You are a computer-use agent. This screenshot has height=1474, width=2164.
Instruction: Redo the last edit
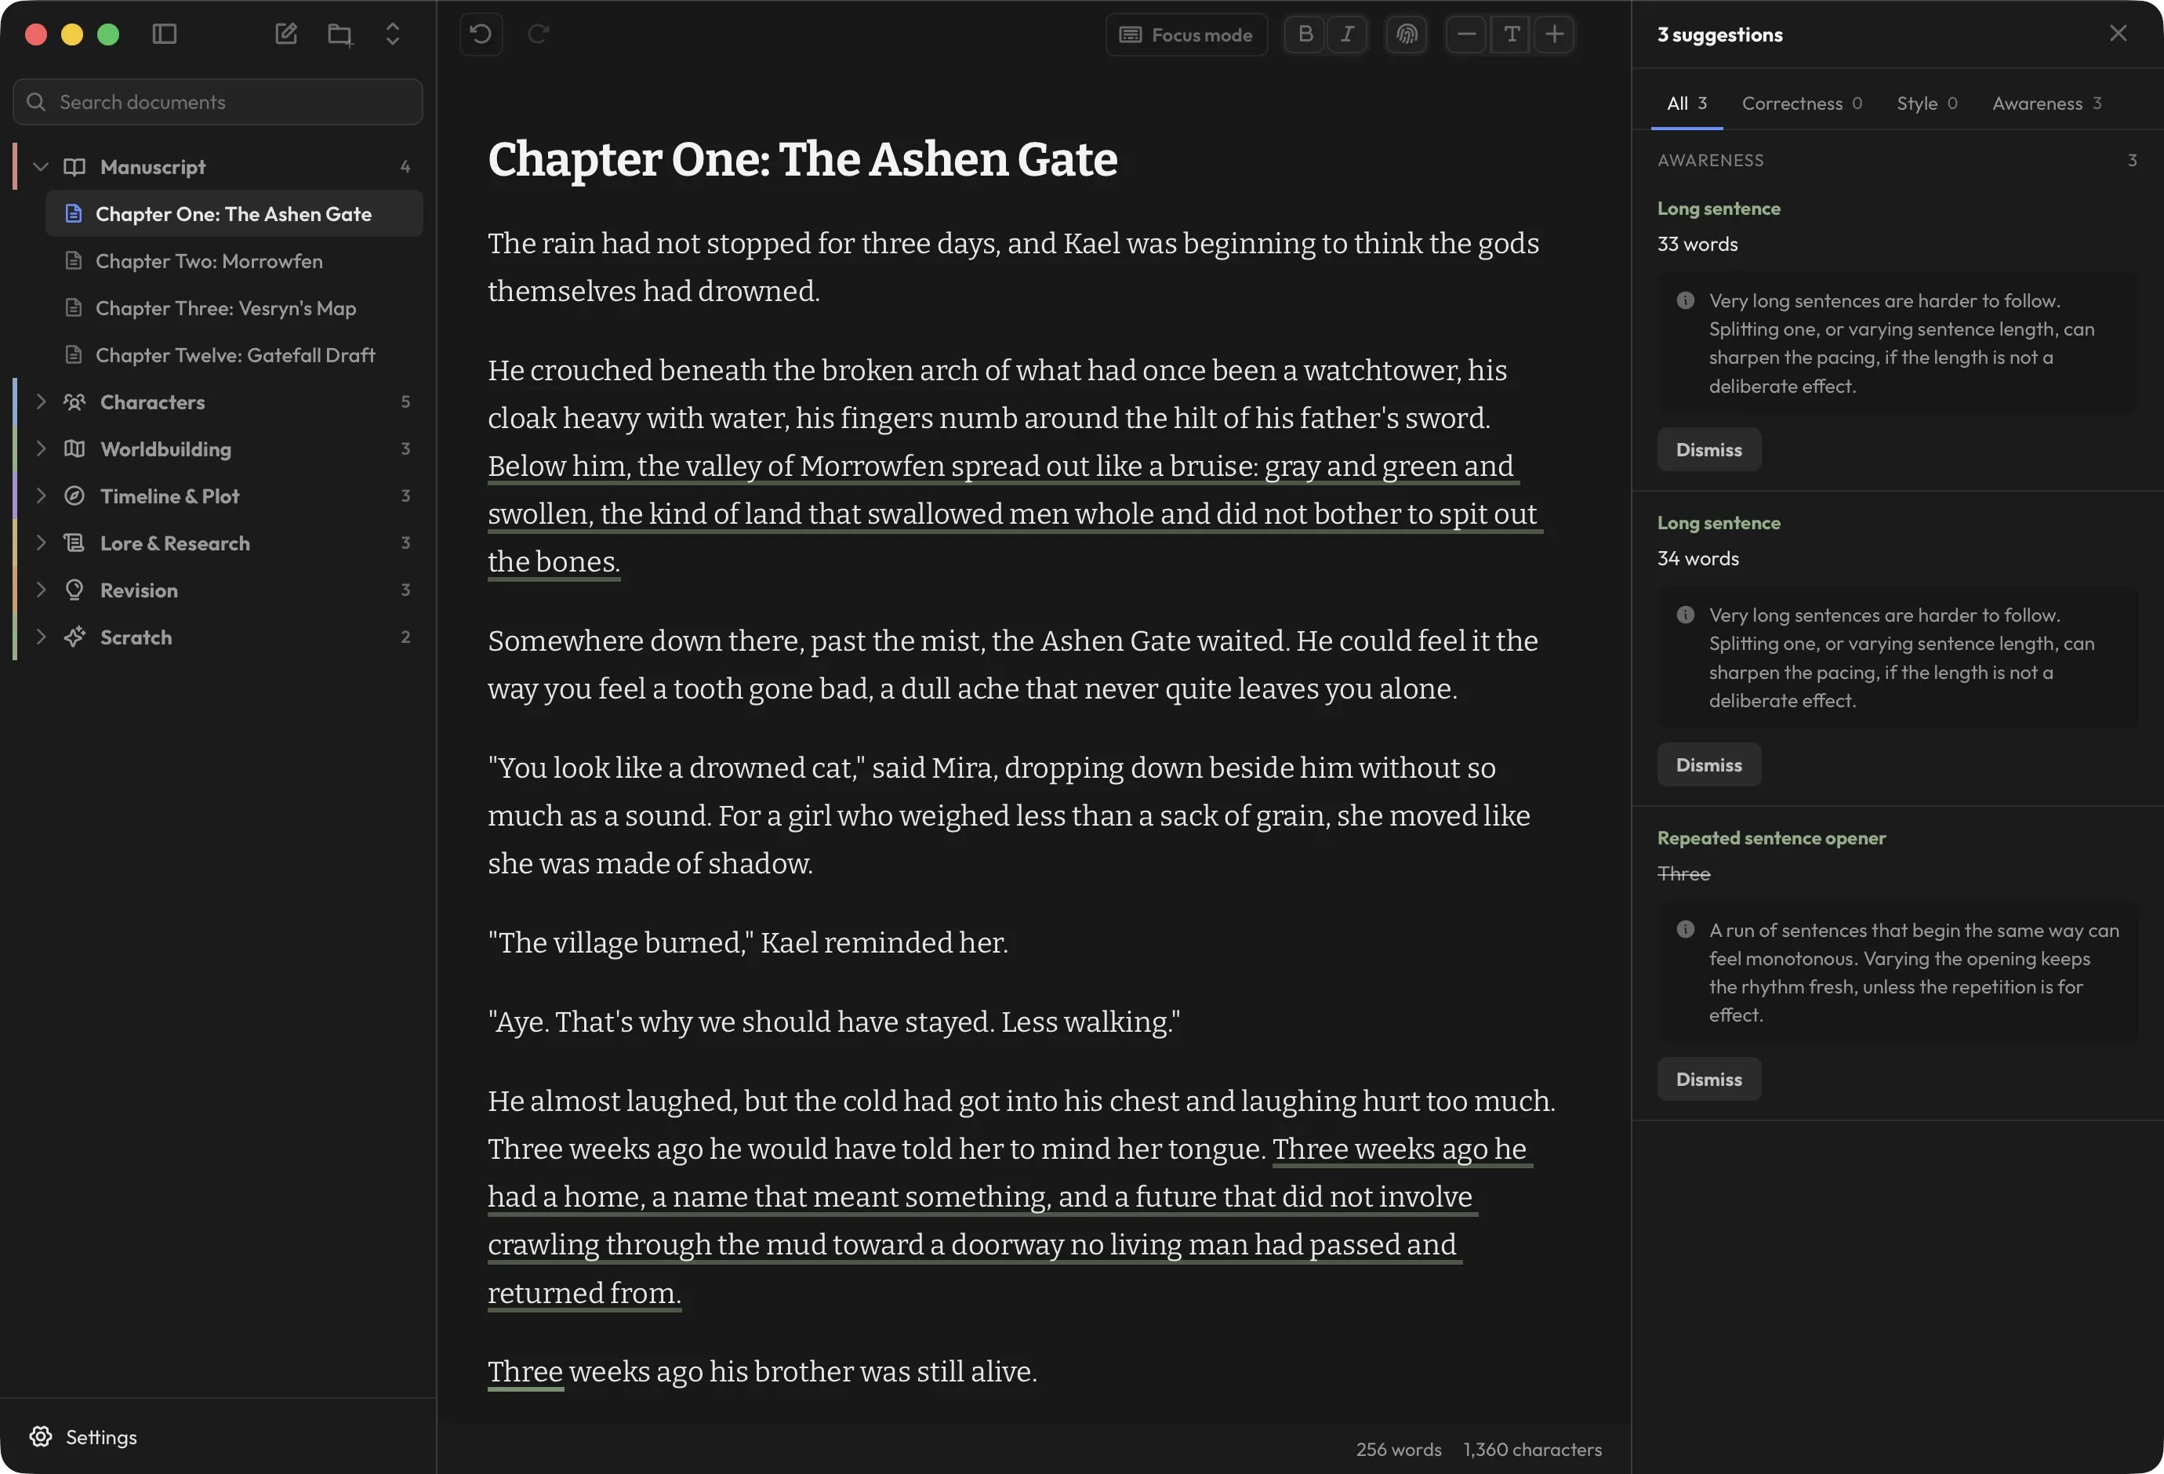coord(538,34)
